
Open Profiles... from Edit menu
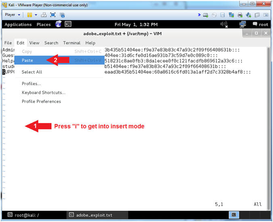click(59, 84)
